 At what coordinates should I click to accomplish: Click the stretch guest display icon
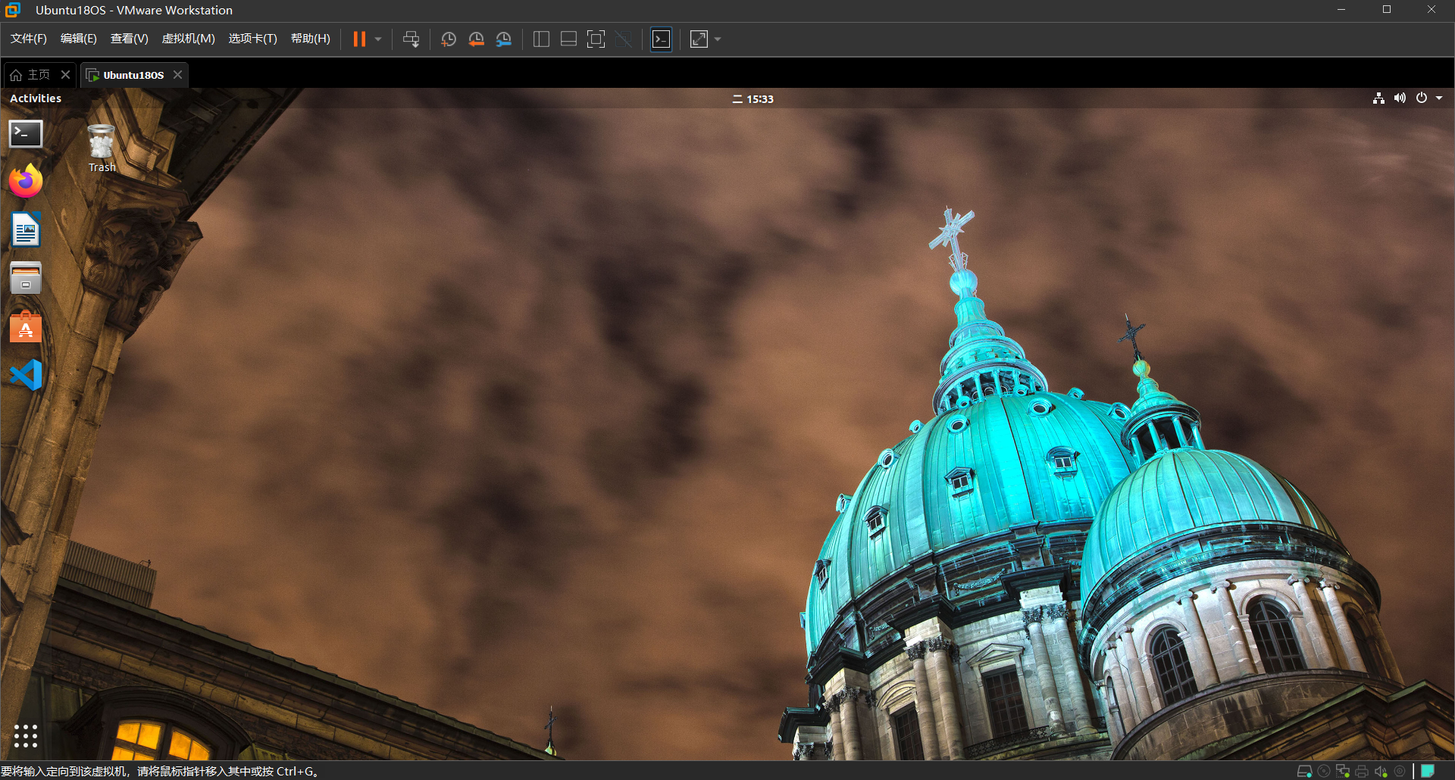click(x=699, y=39)
